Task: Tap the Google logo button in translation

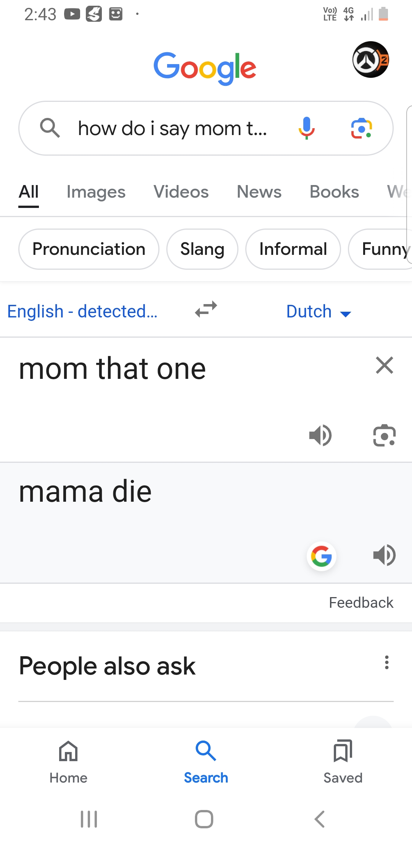Action: 321,556
